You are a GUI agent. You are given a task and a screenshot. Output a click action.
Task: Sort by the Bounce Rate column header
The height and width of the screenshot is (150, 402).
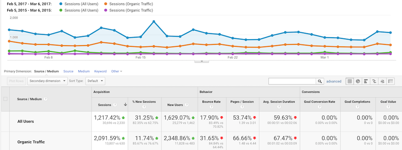click(211, 102)
